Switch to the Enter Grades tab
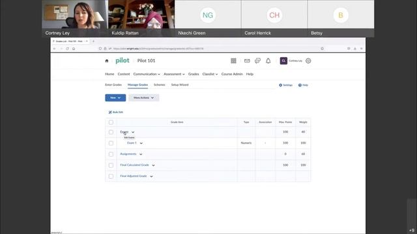The image size is (417, 234). 113,85
